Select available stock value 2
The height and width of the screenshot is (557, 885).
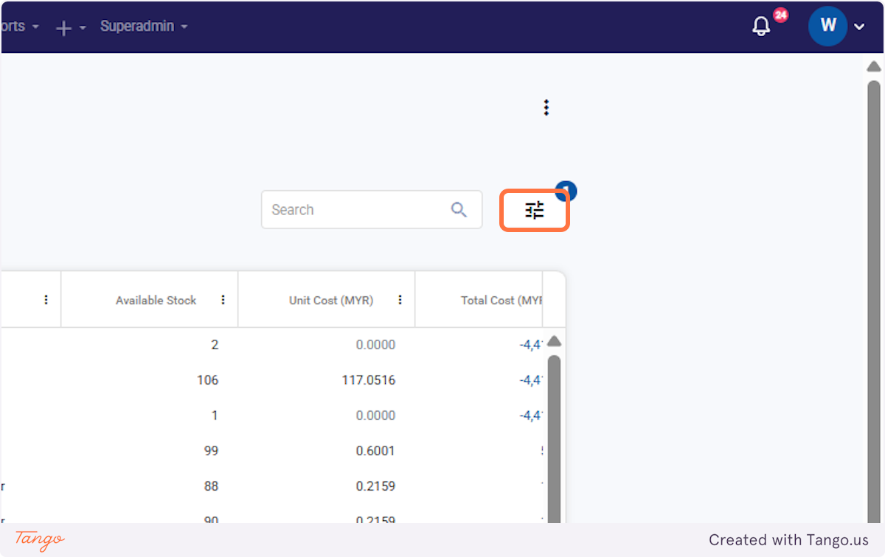pos(215,345)
